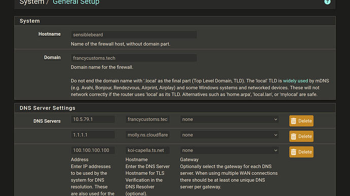Click the General Setup breadcrumb
Viewport: 350px width, 196px height.
[76, 2]
